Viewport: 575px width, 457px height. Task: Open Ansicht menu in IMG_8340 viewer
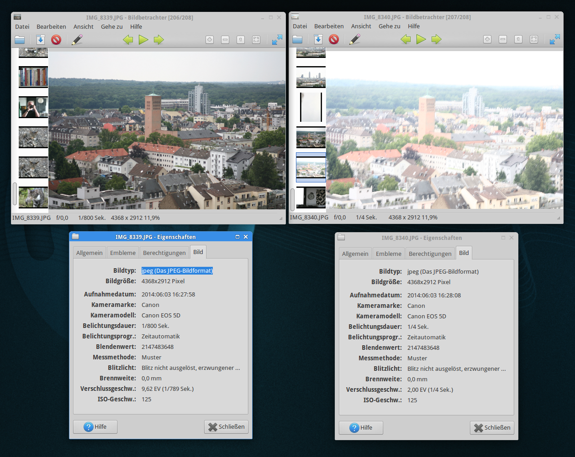pos(361,26)
